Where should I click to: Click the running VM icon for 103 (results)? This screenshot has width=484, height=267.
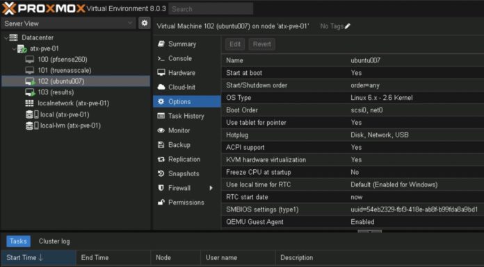[30, 92]
